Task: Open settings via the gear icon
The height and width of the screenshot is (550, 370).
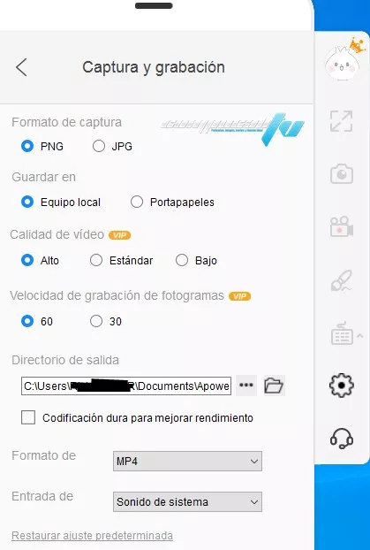Action: tap(342, 386)
